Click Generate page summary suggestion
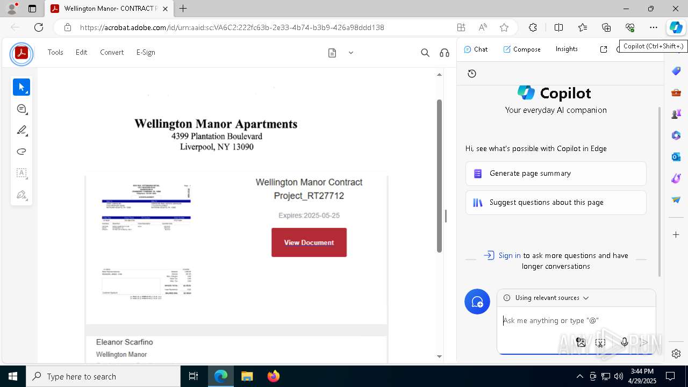The height and width of the screenshot is (387, 688). click(556, 174)
